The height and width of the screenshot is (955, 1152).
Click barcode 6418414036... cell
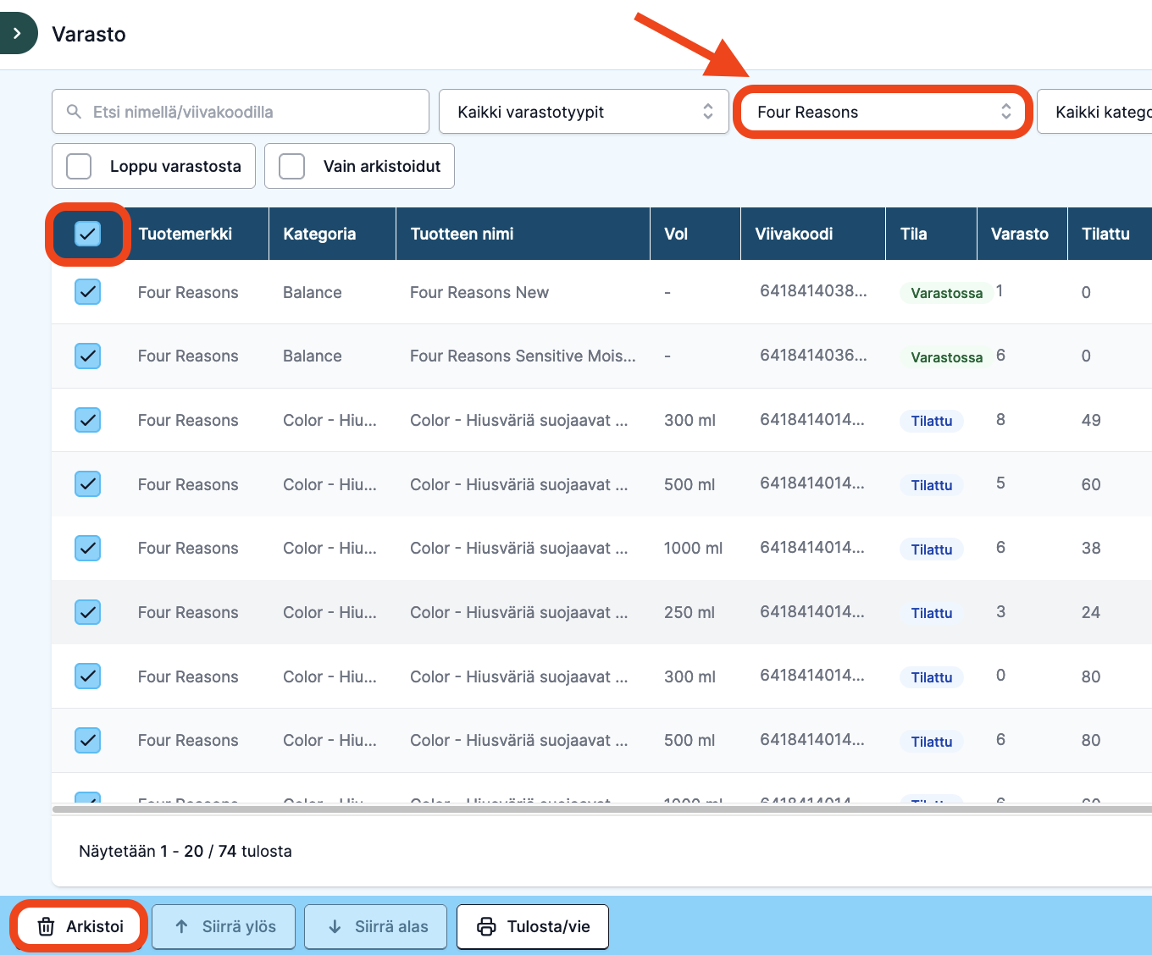[813, 356]
